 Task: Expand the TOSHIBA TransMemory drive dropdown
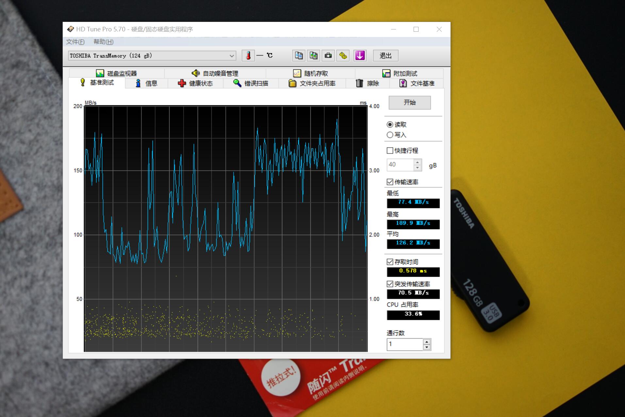pyautogui.click(x=152, y=56)
